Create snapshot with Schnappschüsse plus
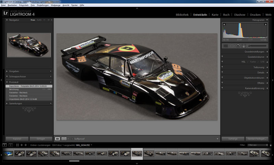 [x=51, y=76]
